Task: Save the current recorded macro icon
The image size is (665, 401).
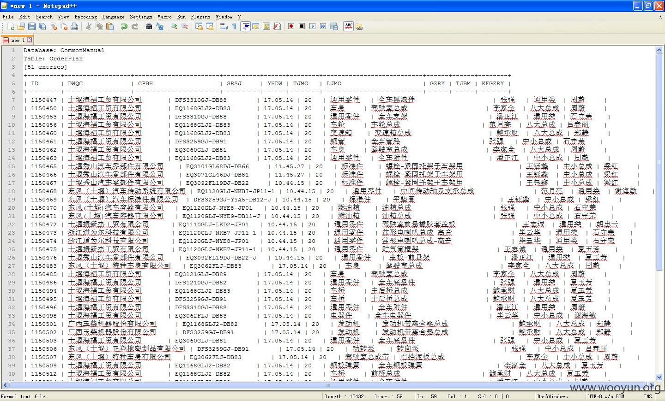Action: point(333,27)
